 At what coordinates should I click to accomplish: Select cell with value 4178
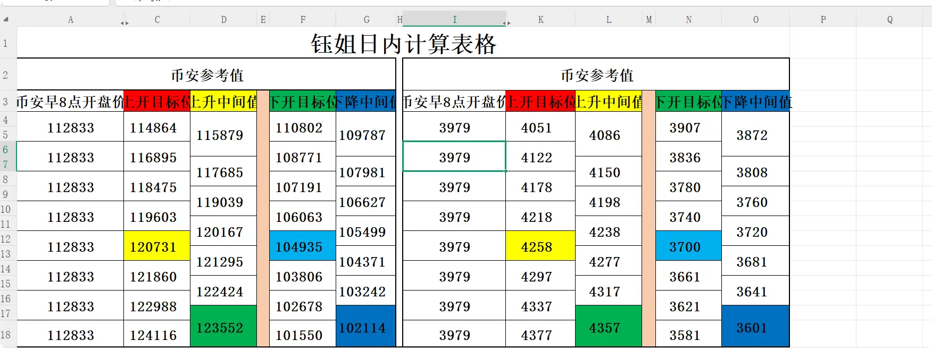(540, 186)
